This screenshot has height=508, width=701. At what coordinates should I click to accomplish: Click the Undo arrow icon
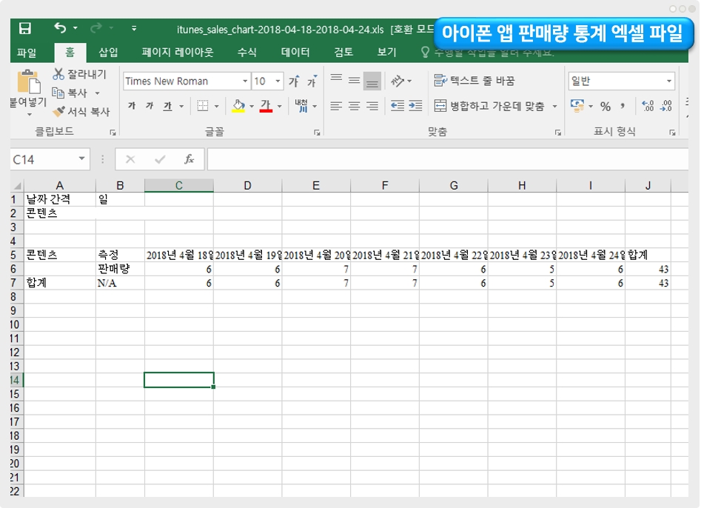coord(60,29)
